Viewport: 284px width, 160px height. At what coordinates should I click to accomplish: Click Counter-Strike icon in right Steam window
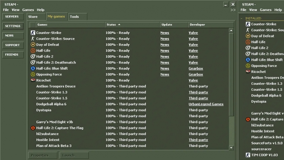248,24
